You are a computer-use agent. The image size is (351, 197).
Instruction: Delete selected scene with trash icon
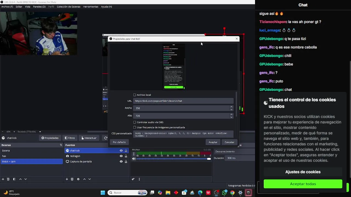(8, 179)
